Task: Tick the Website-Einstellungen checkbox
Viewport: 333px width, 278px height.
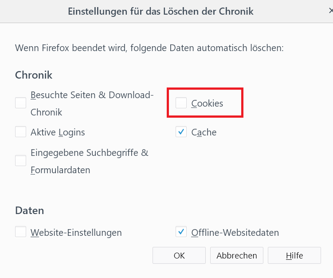Action: tap(21, 232)
